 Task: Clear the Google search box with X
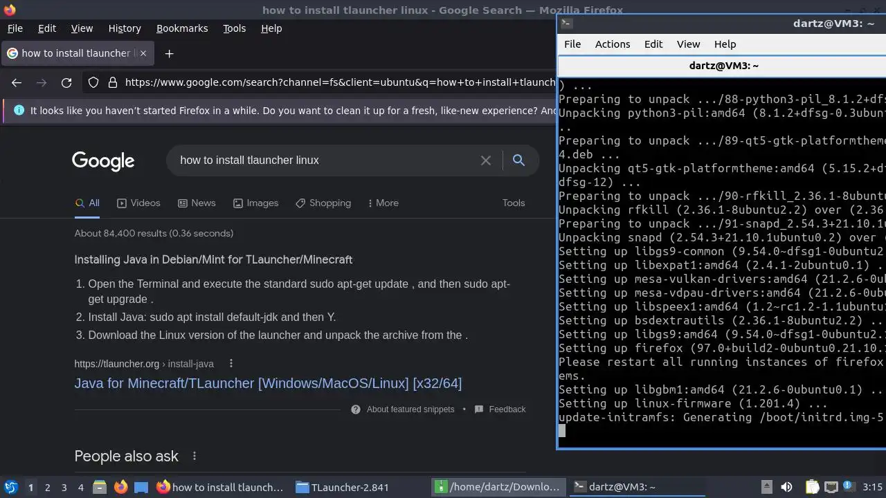point(486,160)
